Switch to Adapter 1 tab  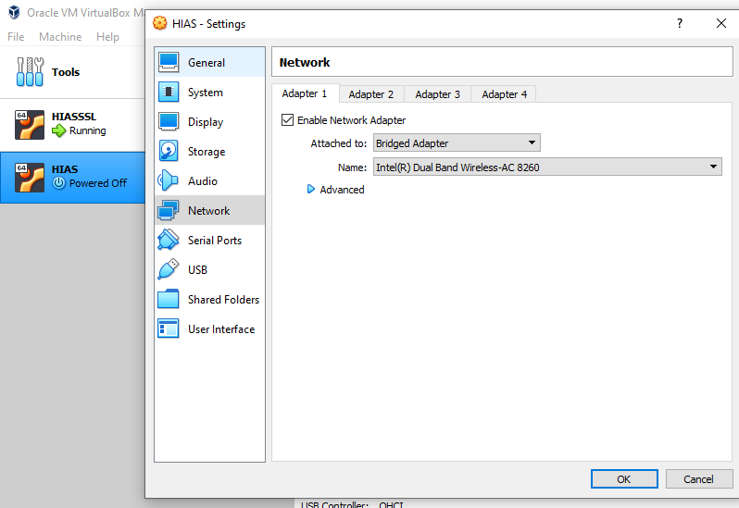click(x=305, y=93)
